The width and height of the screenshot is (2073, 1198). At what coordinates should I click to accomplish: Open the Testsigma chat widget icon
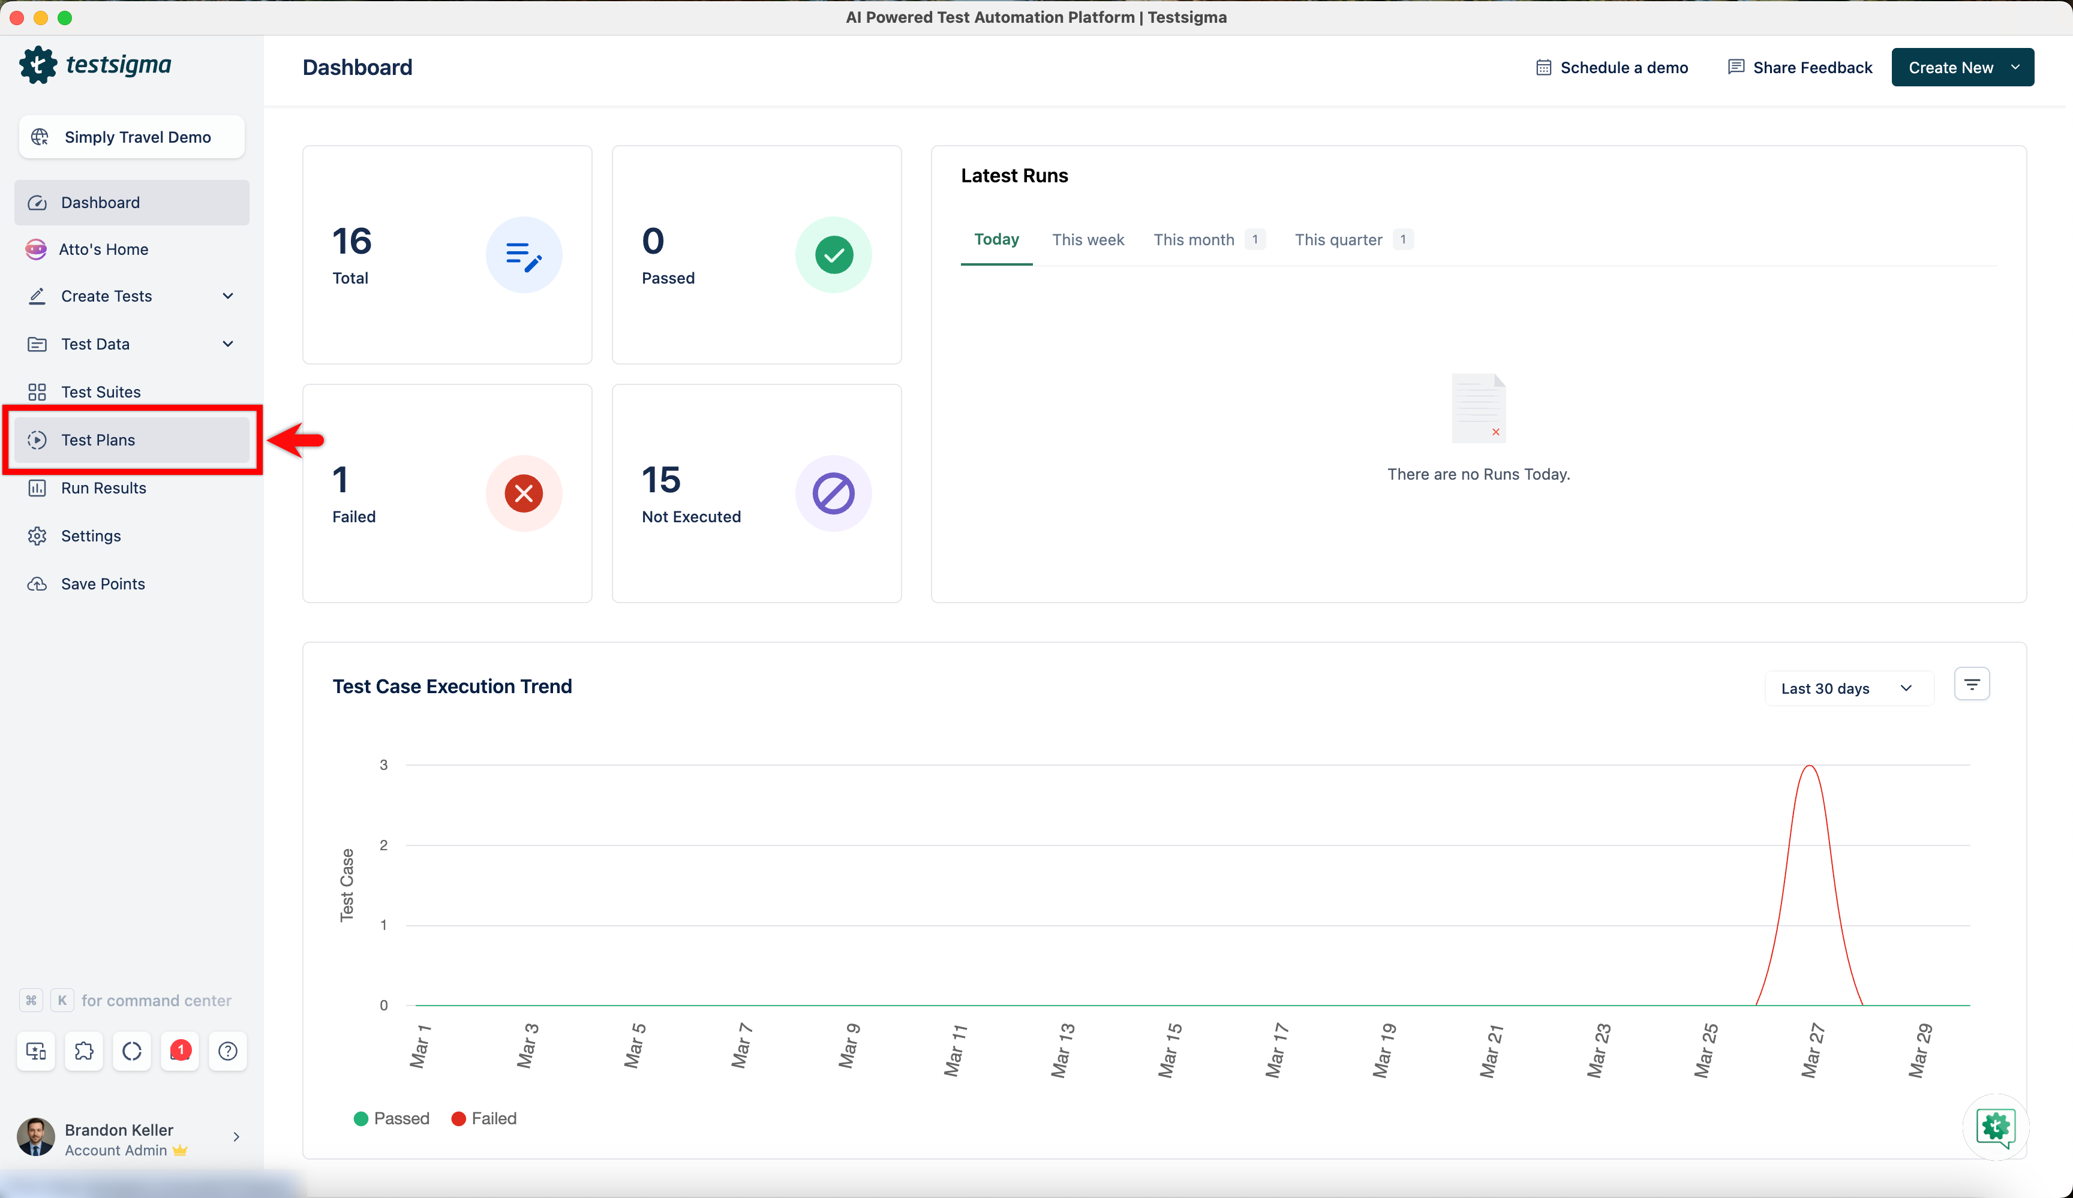(x=1995, y=1127)
